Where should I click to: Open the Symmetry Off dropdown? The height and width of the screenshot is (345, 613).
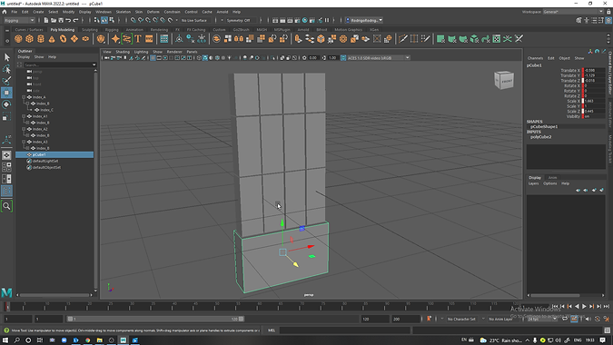(x=242, y=20)
